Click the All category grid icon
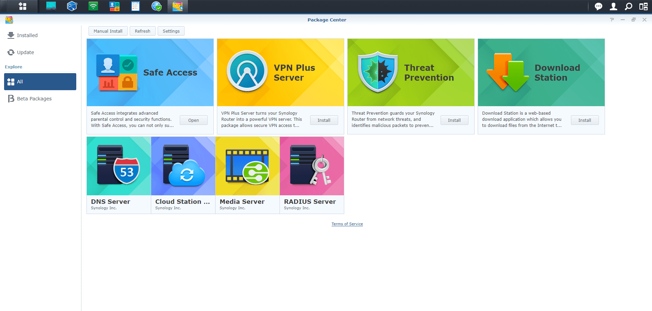The image size is (652, 311). [x=11, y=82]
